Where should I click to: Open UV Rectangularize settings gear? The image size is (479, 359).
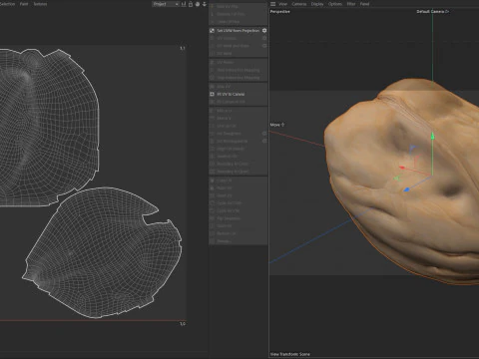click(x=264, y=141)
